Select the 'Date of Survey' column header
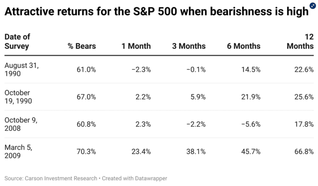 (17, 41)
